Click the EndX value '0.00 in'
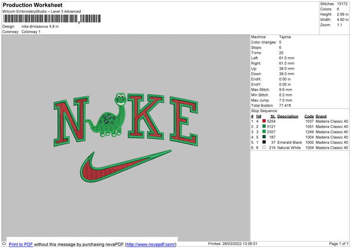Viewport: 351px width, 248px height. click(x=285, y=79)
